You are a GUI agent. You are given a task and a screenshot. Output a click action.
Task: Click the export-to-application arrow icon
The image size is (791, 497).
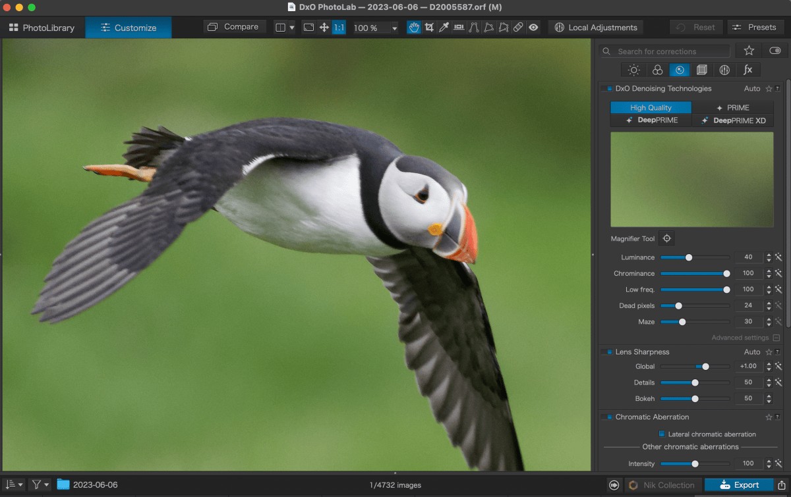click(x=614, y=485)
